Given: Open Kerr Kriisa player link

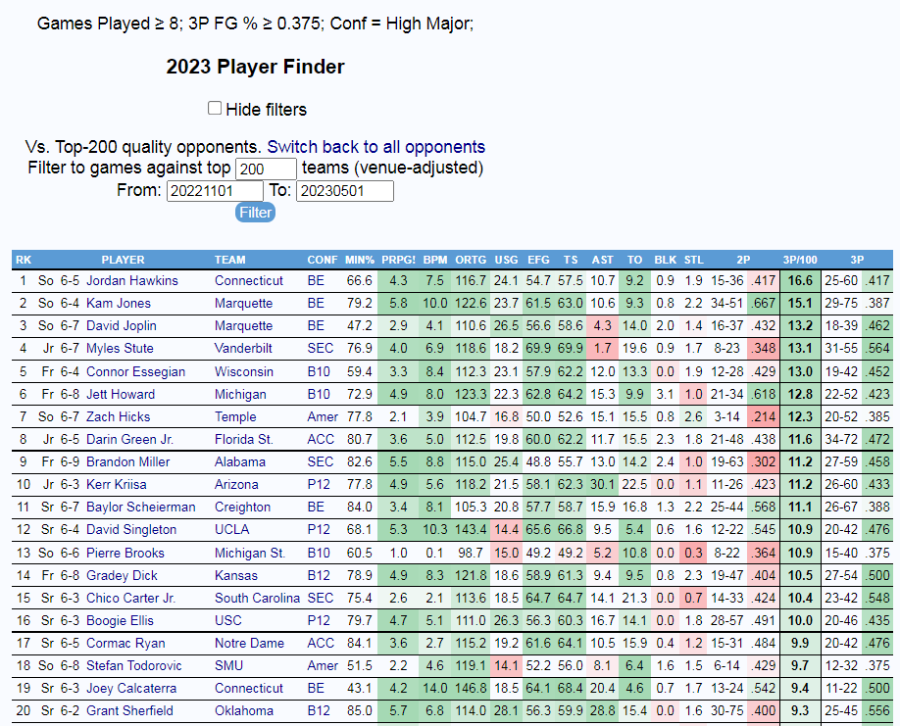Looking at the screenshot, I should 117,484.
